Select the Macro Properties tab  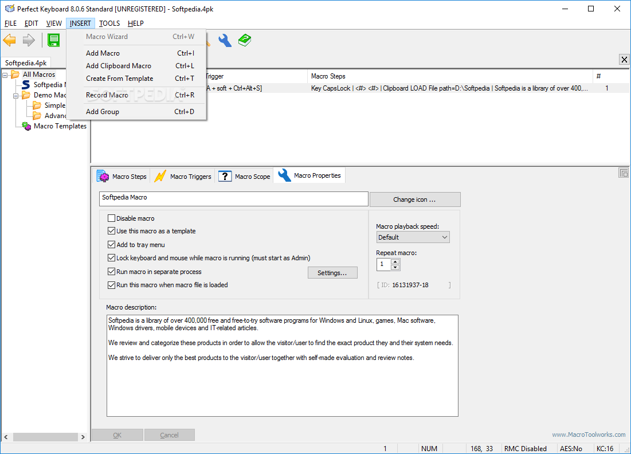(x=309, y=175)
